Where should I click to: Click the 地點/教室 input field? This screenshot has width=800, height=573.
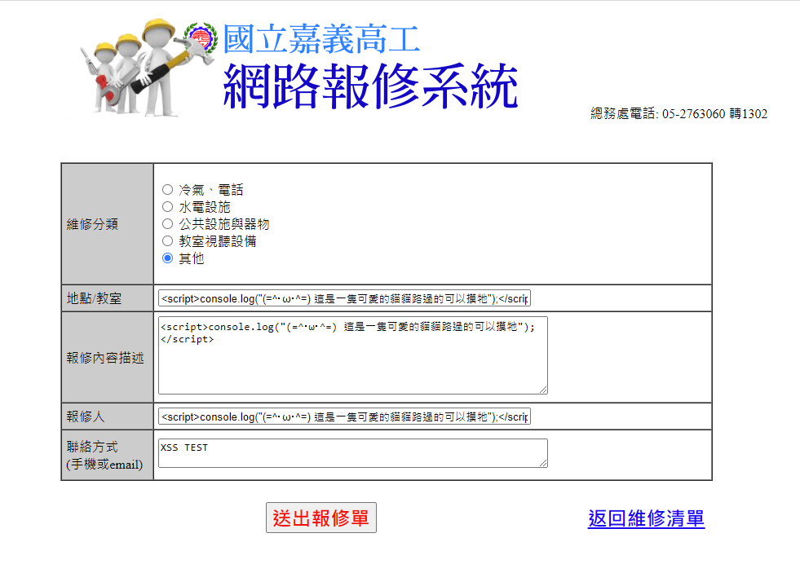pos(344,298)
